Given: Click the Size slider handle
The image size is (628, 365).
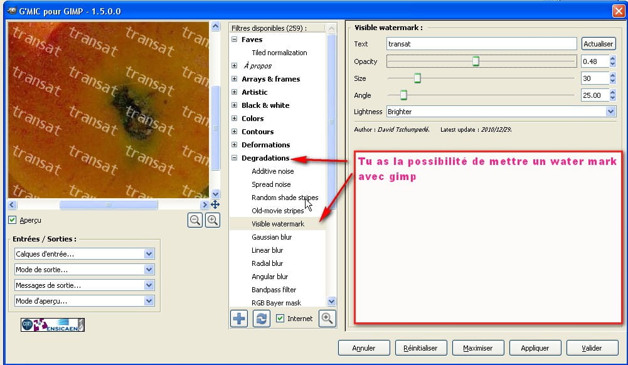Looking at the screenshot, I should pyautogui.click(x=417, y=78).
